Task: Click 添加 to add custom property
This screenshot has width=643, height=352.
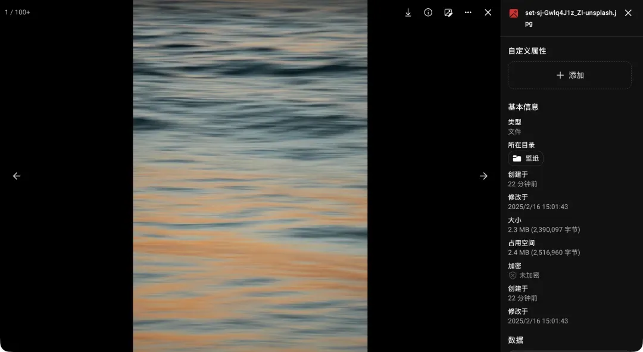Action: click(x=570, y=76)
